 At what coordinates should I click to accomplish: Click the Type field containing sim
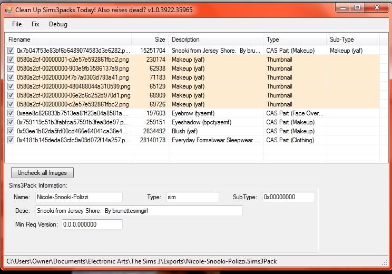click(193, 197)
